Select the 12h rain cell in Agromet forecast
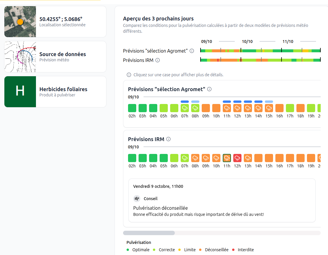 pos(237,108)
